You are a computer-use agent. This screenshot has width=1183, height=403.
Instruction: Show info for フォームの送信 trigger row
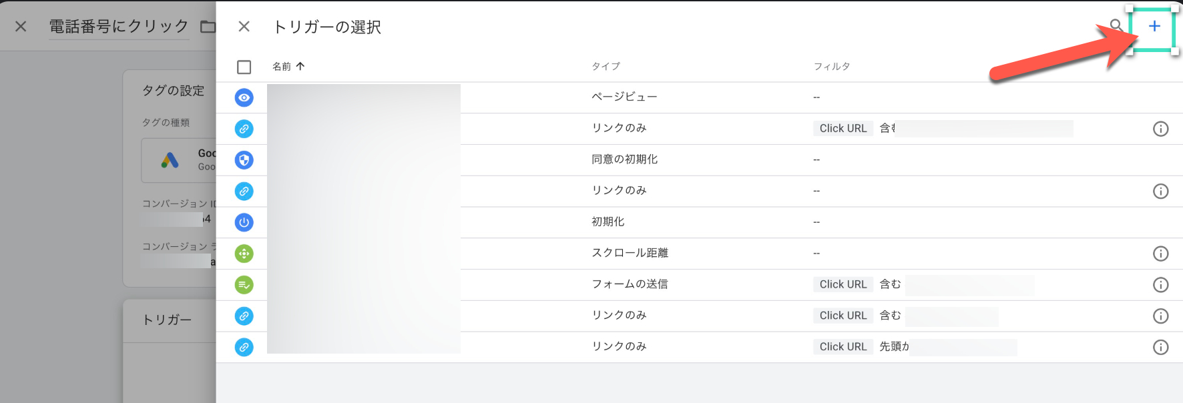[x=1160, y=285]
